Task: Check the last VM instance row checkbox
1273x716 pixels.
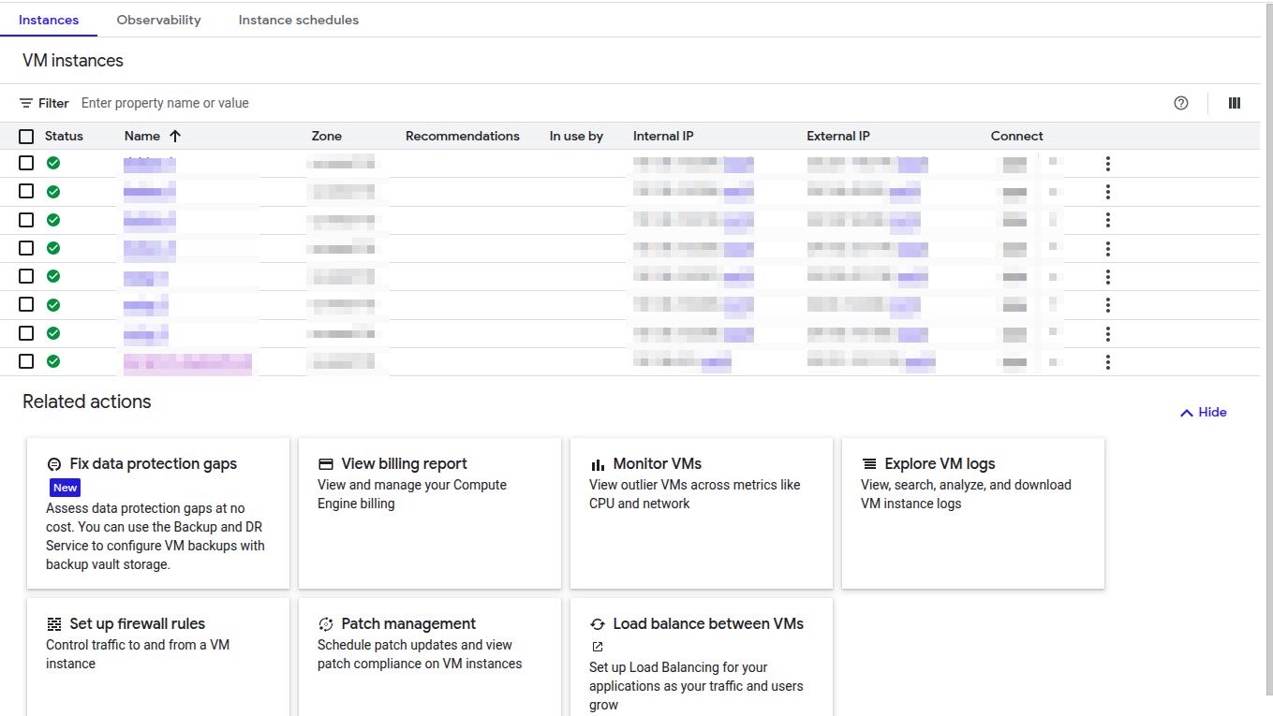Action: 26,361
